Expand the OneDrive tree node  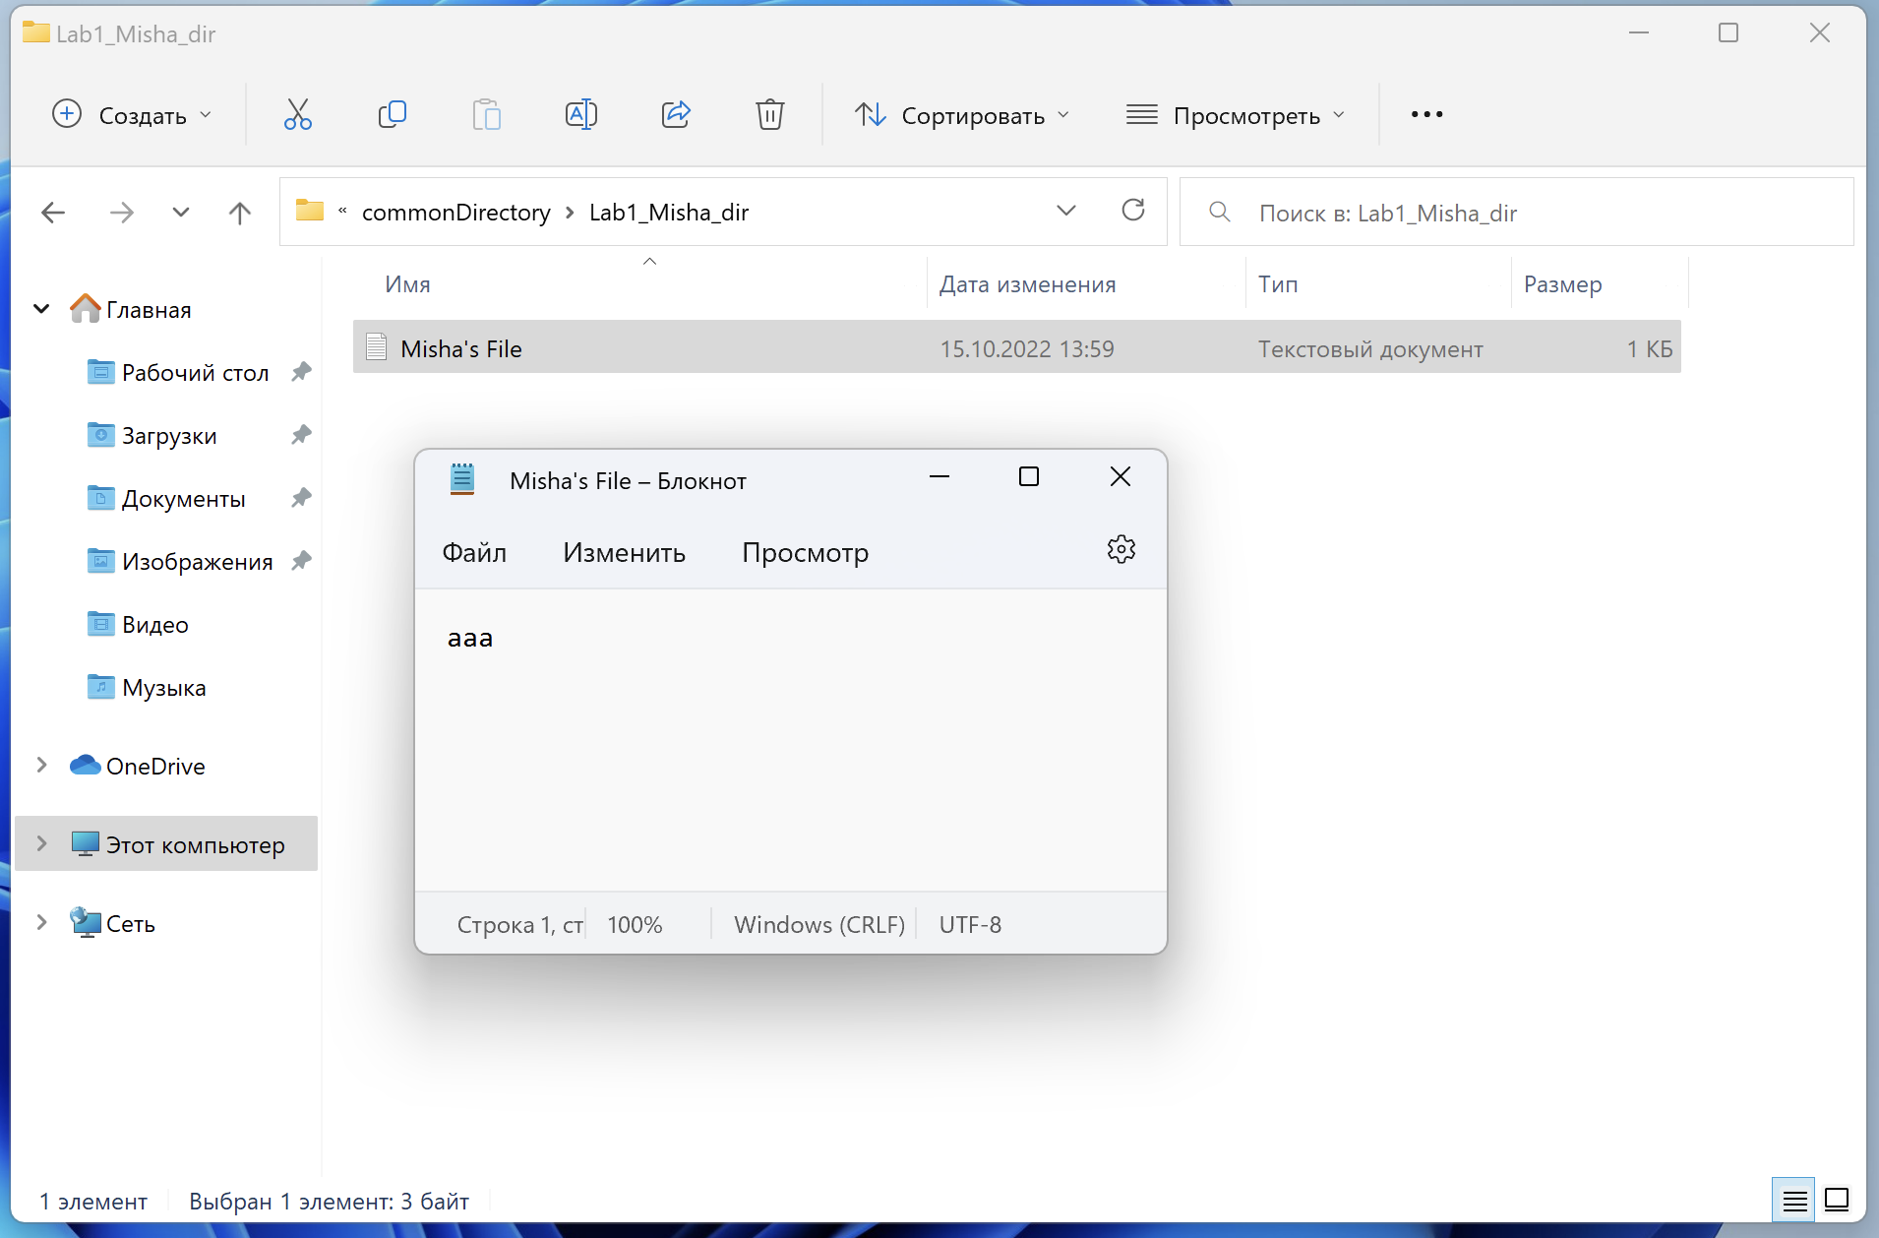(x=41, y=766)
